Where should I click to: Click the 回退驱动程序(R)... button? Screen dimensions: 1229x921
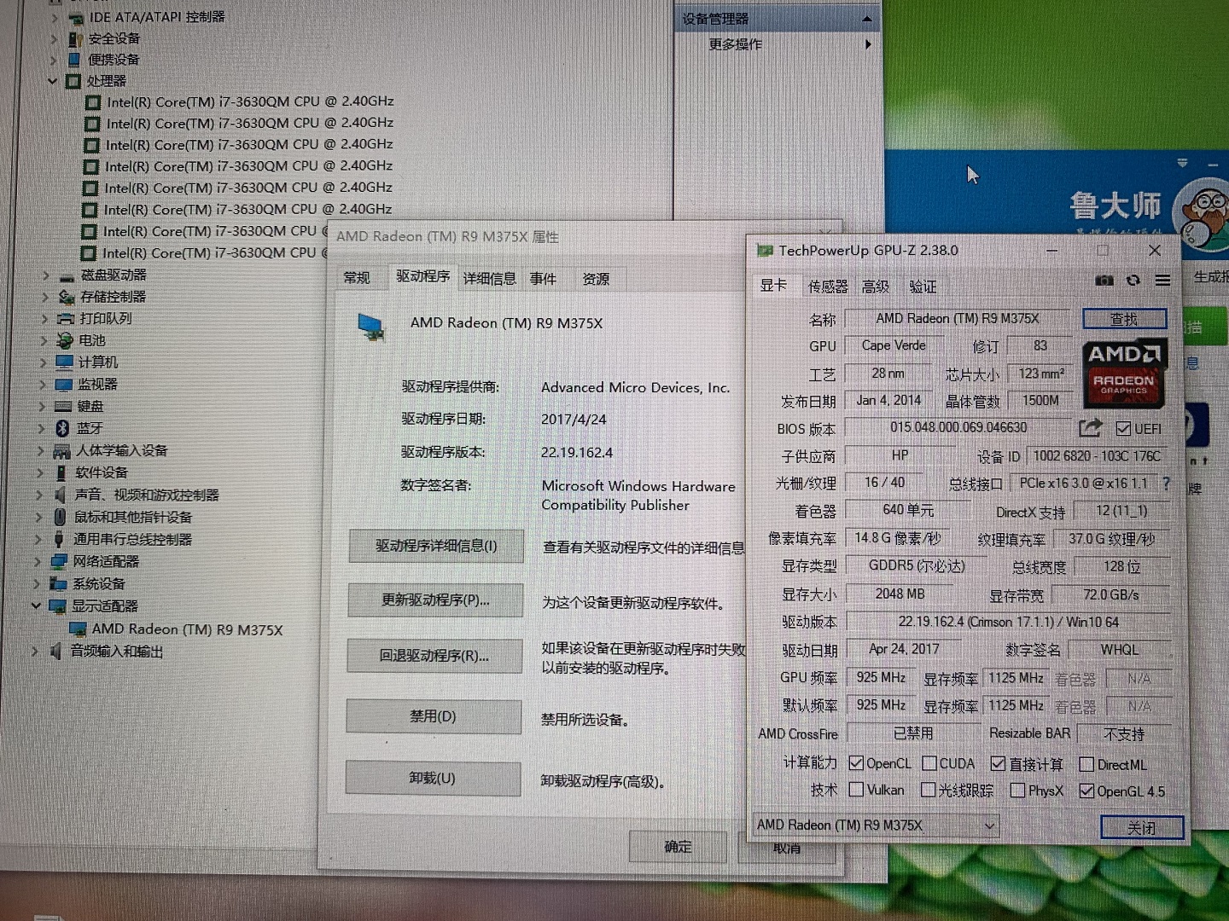coord(434,656)
